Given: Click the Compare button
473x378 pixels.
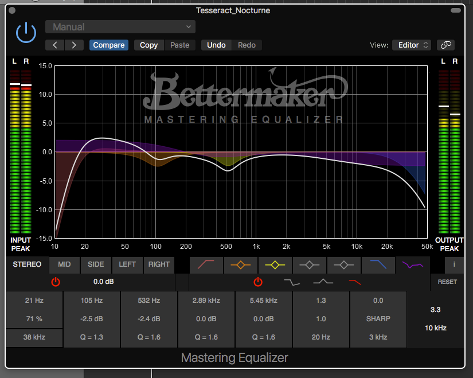Looking at the screenshot, I should [x=109, y=45].
